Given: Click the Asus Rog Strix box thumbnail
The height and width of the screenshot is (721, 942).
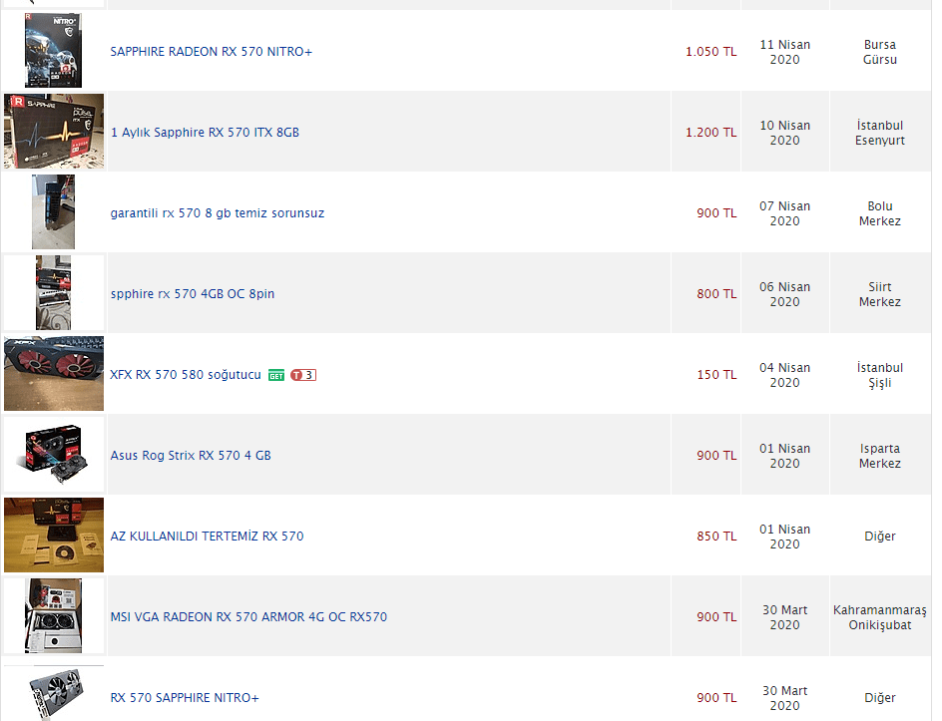Looking at the screenshot, I should (54, 455).
